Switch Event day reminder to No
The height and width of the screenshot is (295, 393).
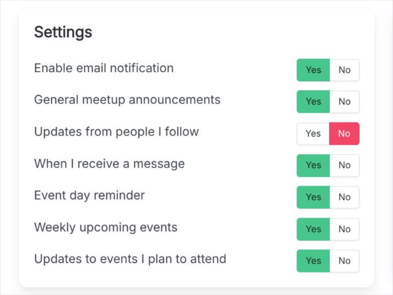[344, 197]
